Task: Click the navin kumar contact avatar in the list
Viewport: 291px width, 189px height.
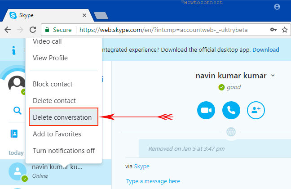Action: 18,171
